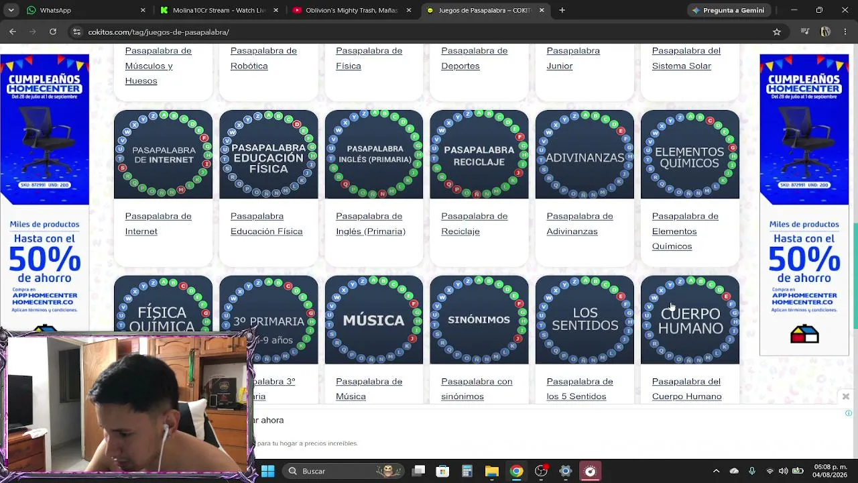This screenshot has width=858, height=483.
Task: Close the bottom ad banner with X
Action: (846, 396)
